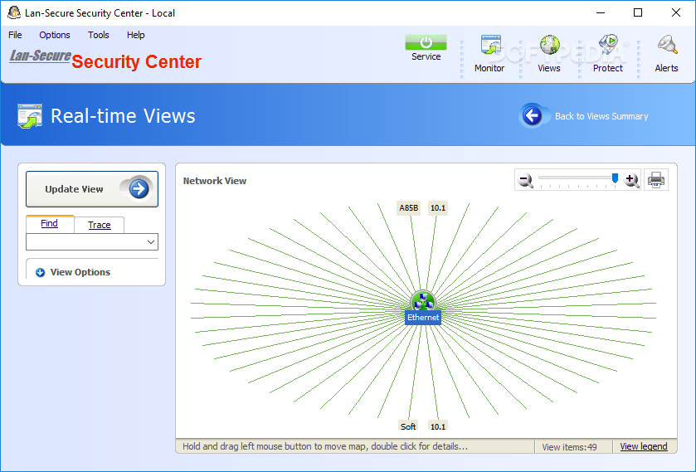Click the Back to Views Summary arrow icon

click(532, 116)
